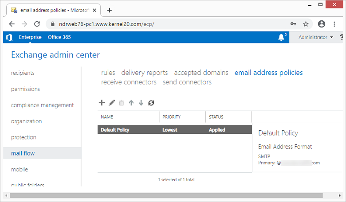346x202 pixels.
Task: Open saved passwords key icon
Action: tap(293, 24)
